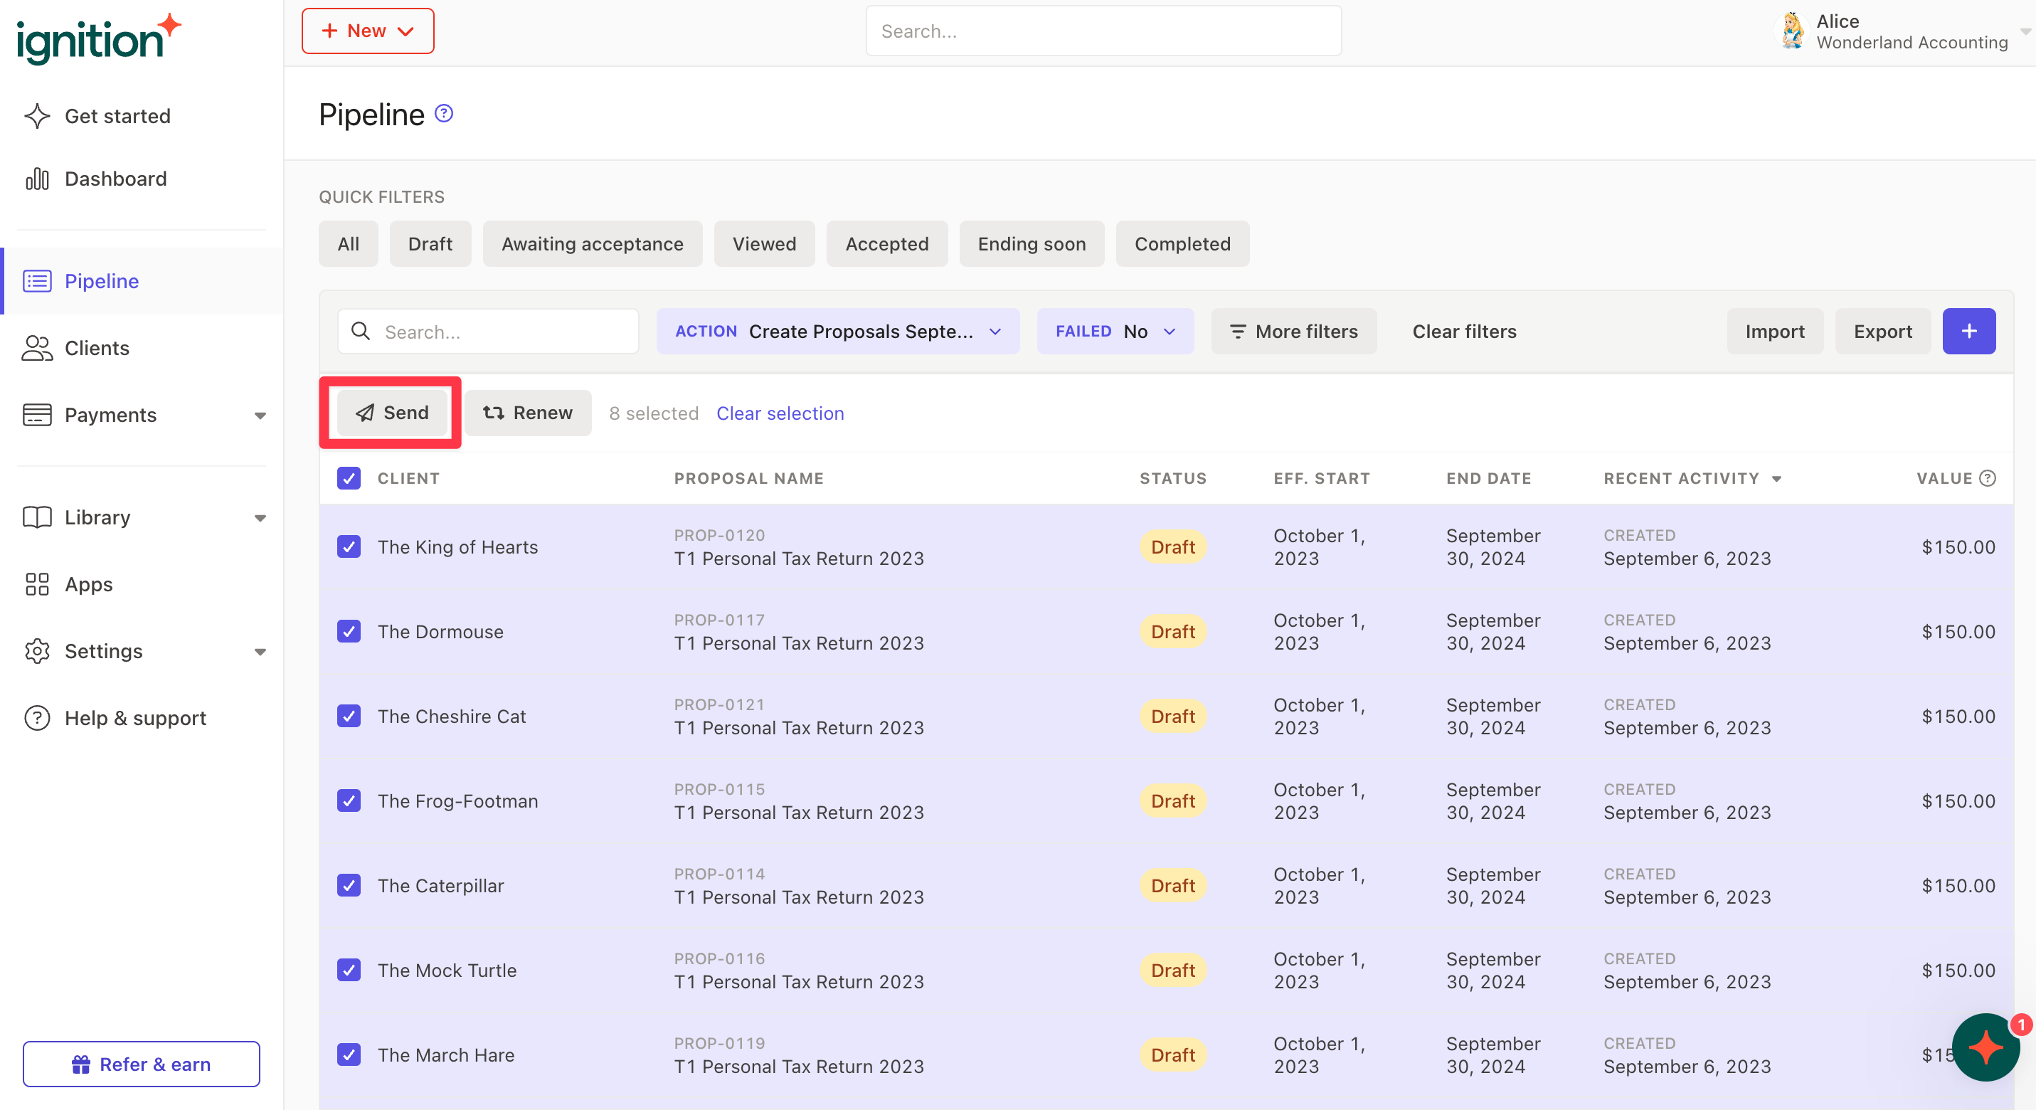
Task: Sort by the Client column header
Action: (x=408, y=478)
